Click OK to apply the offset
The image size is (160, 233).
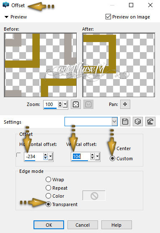49,225
